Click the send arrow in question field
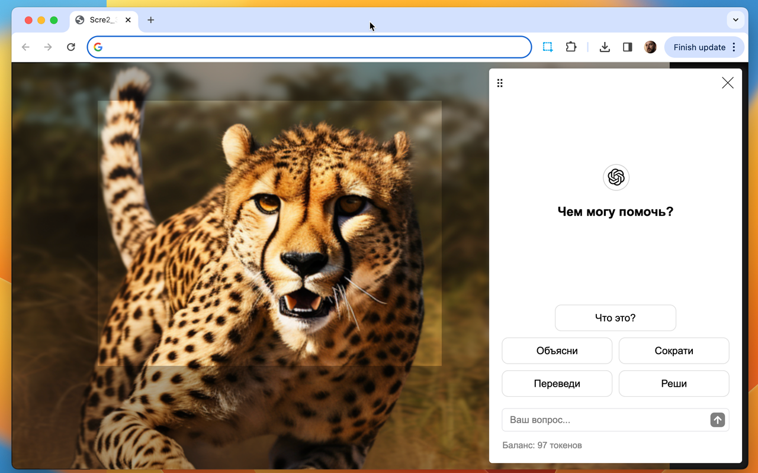This screenshot has height=473, width=758. [x=717, y=420]
